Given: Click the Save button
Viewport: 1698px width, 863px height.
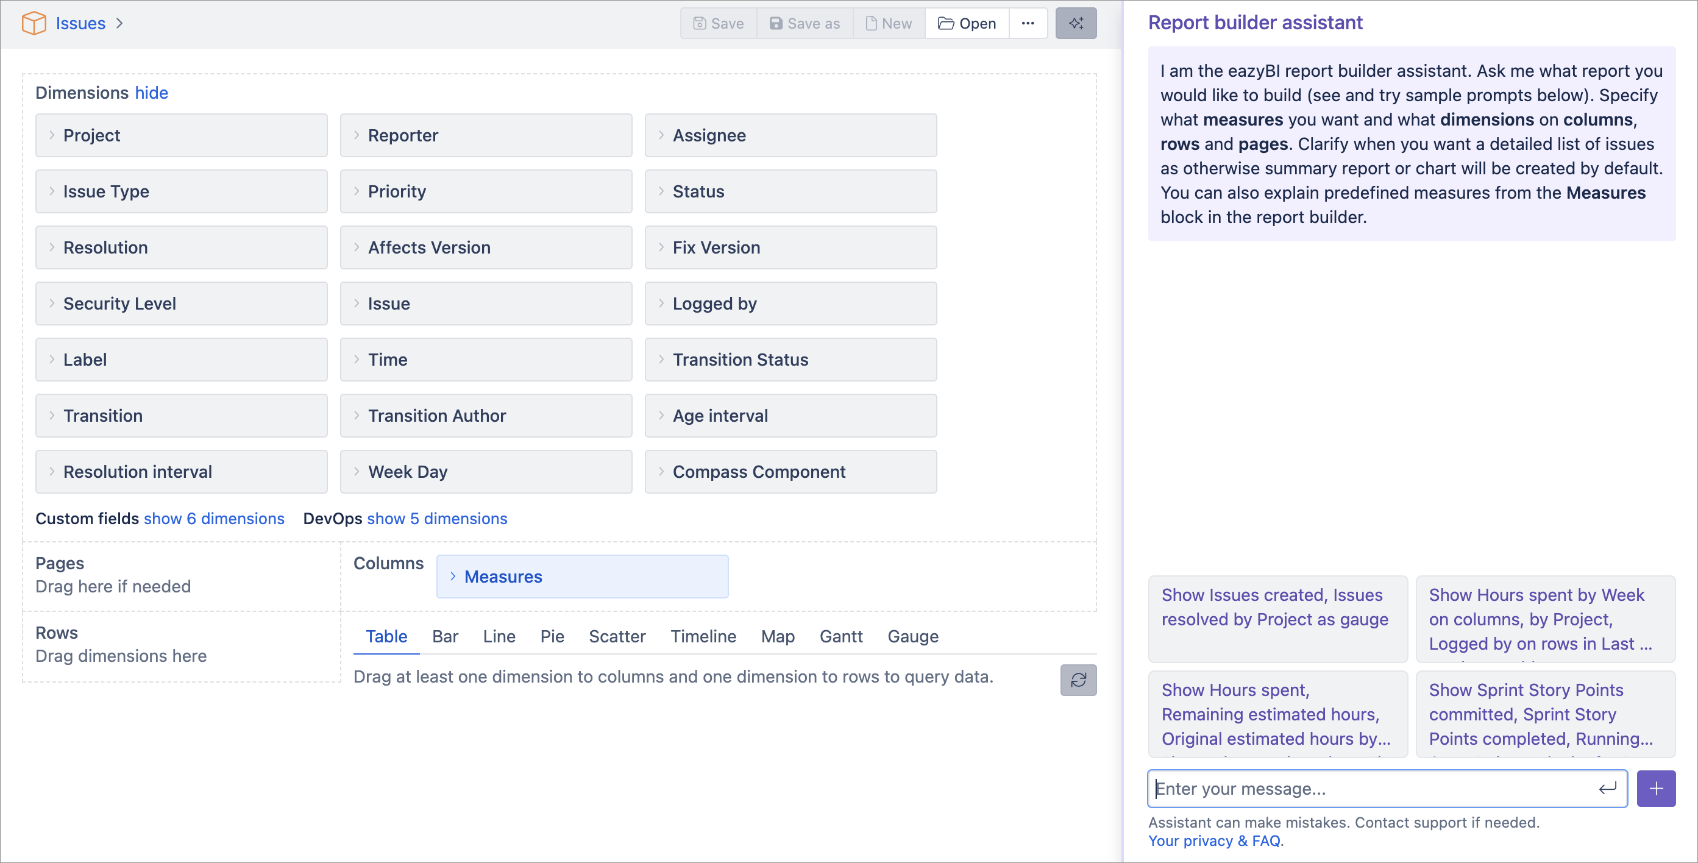Looking at the screenshot, I should click(x=718, y=24).
